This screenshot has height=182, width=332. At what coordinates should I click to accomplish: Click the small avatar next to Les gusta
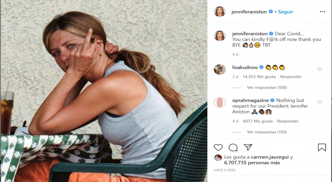(x=218, y=157)
